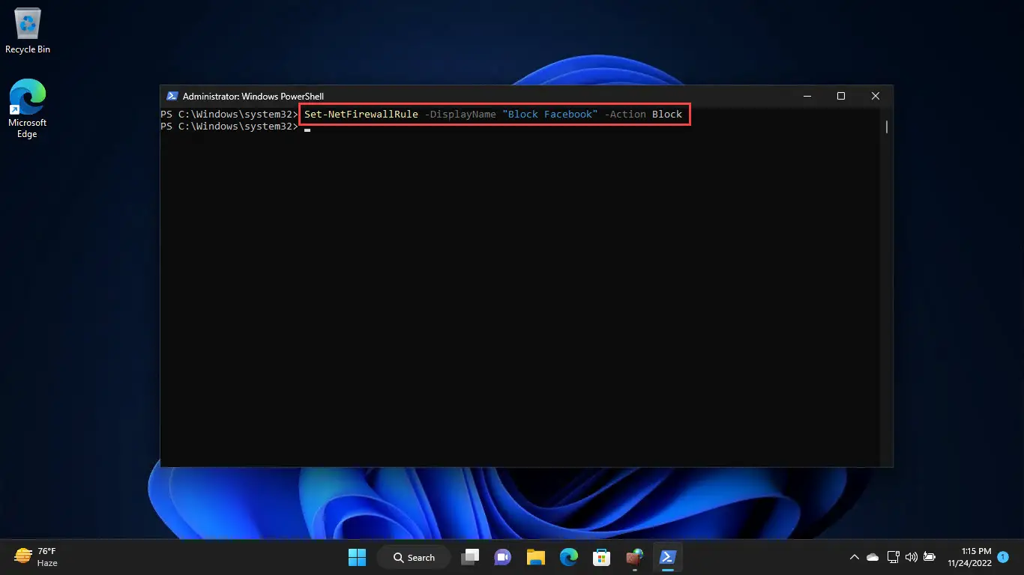Click the battery tray icon
The width and height of the screenshot is (1024, 575).
(x=930, y=557)
